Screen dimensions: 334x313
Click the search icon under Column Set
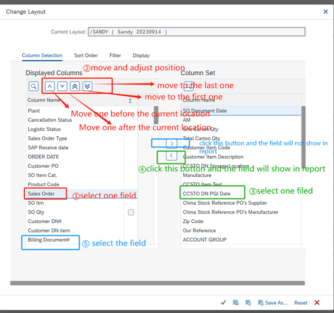tap(188, 86)
